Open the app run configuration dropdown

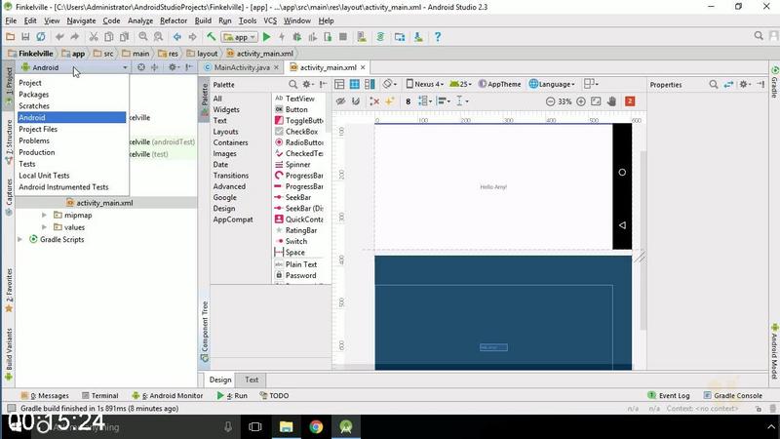(x=240, y=37)
